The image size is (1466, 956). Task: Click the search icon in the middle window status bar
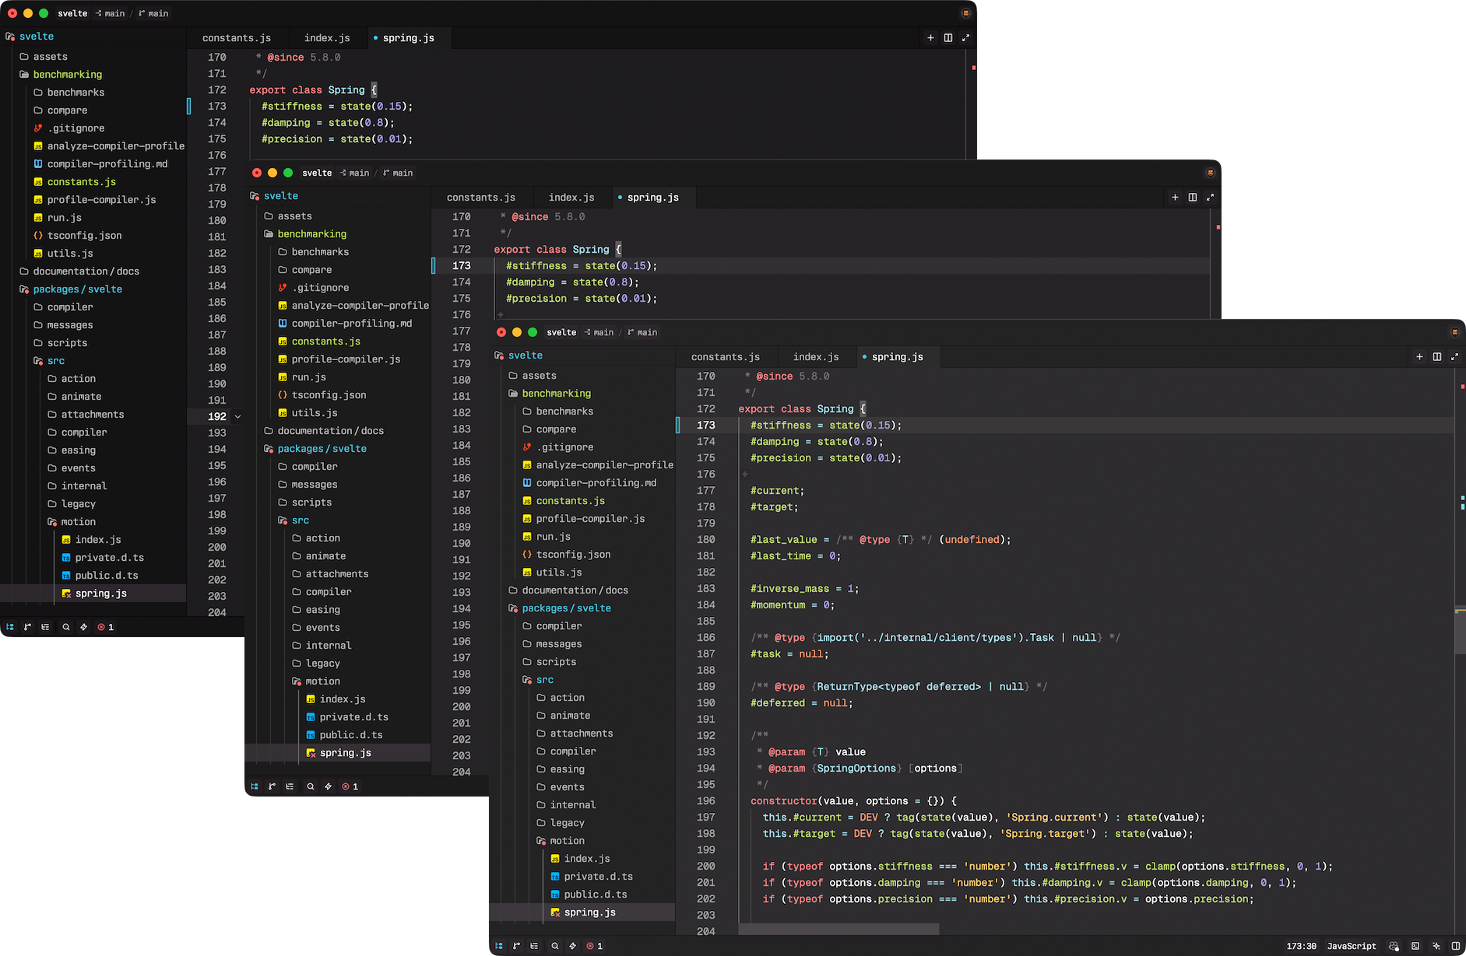310,786
